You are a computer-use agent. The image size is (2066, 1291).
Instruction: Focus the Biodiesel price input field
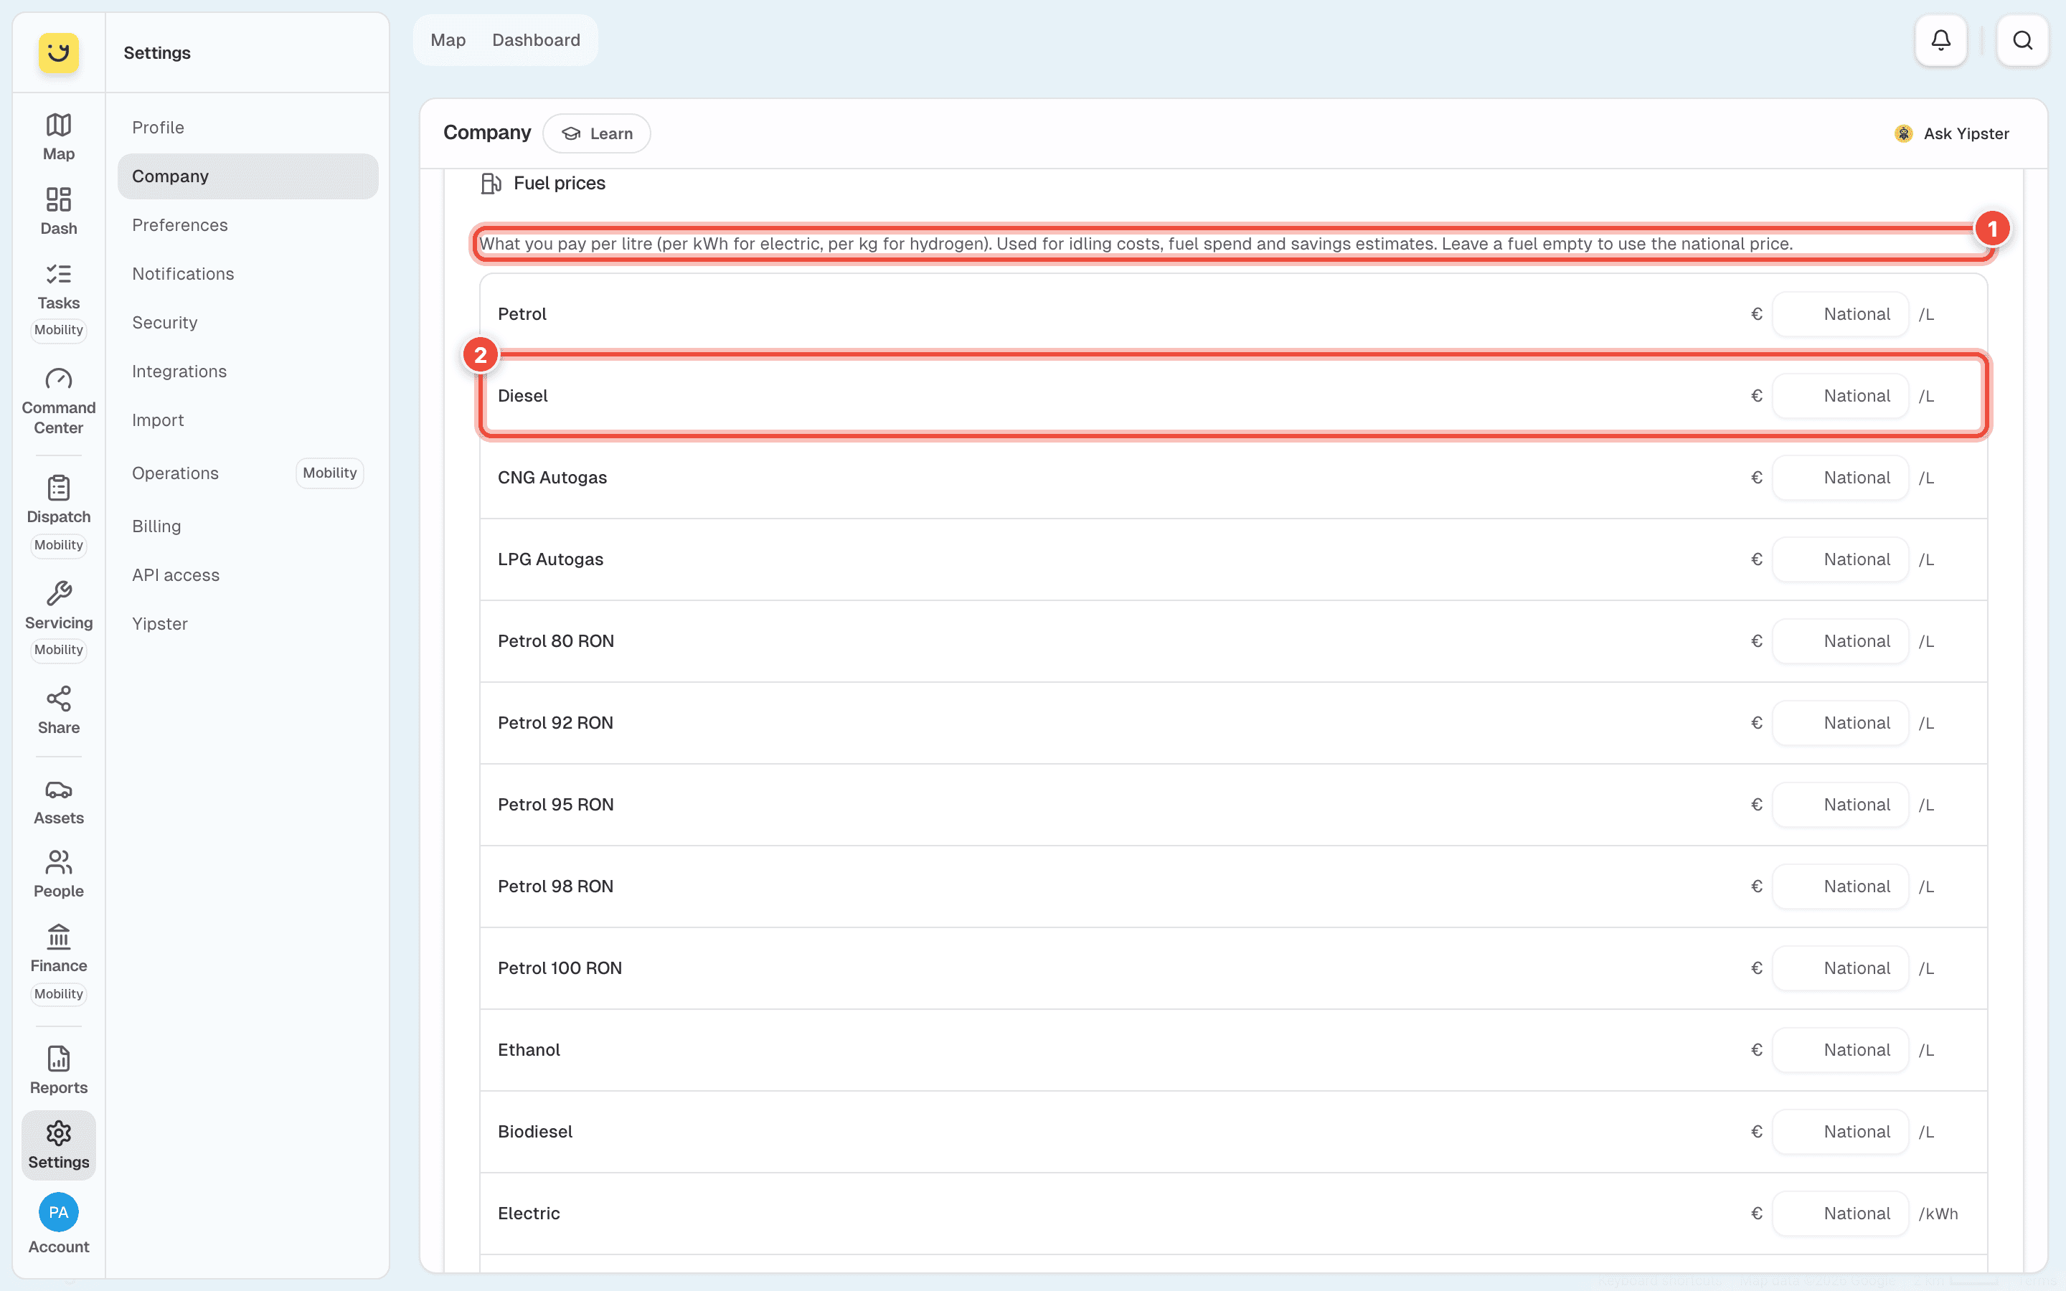[1840, 1131]
